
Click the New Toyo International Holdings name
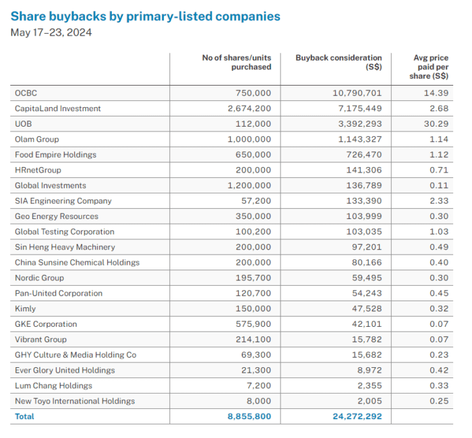coord(75,401)
